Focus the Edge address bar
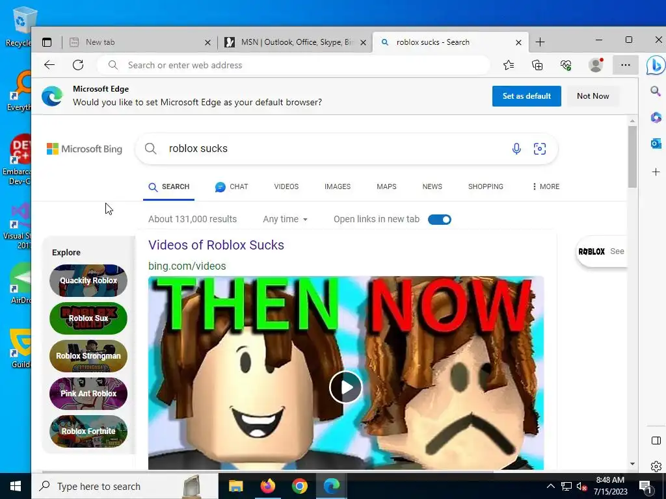The image size is (666, 499). [293, 65]
